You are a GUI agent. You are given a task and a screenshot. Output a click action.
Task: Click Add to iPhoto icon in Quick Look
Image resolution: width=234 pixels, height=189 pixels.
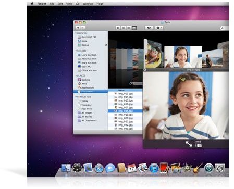pos(198,144)
